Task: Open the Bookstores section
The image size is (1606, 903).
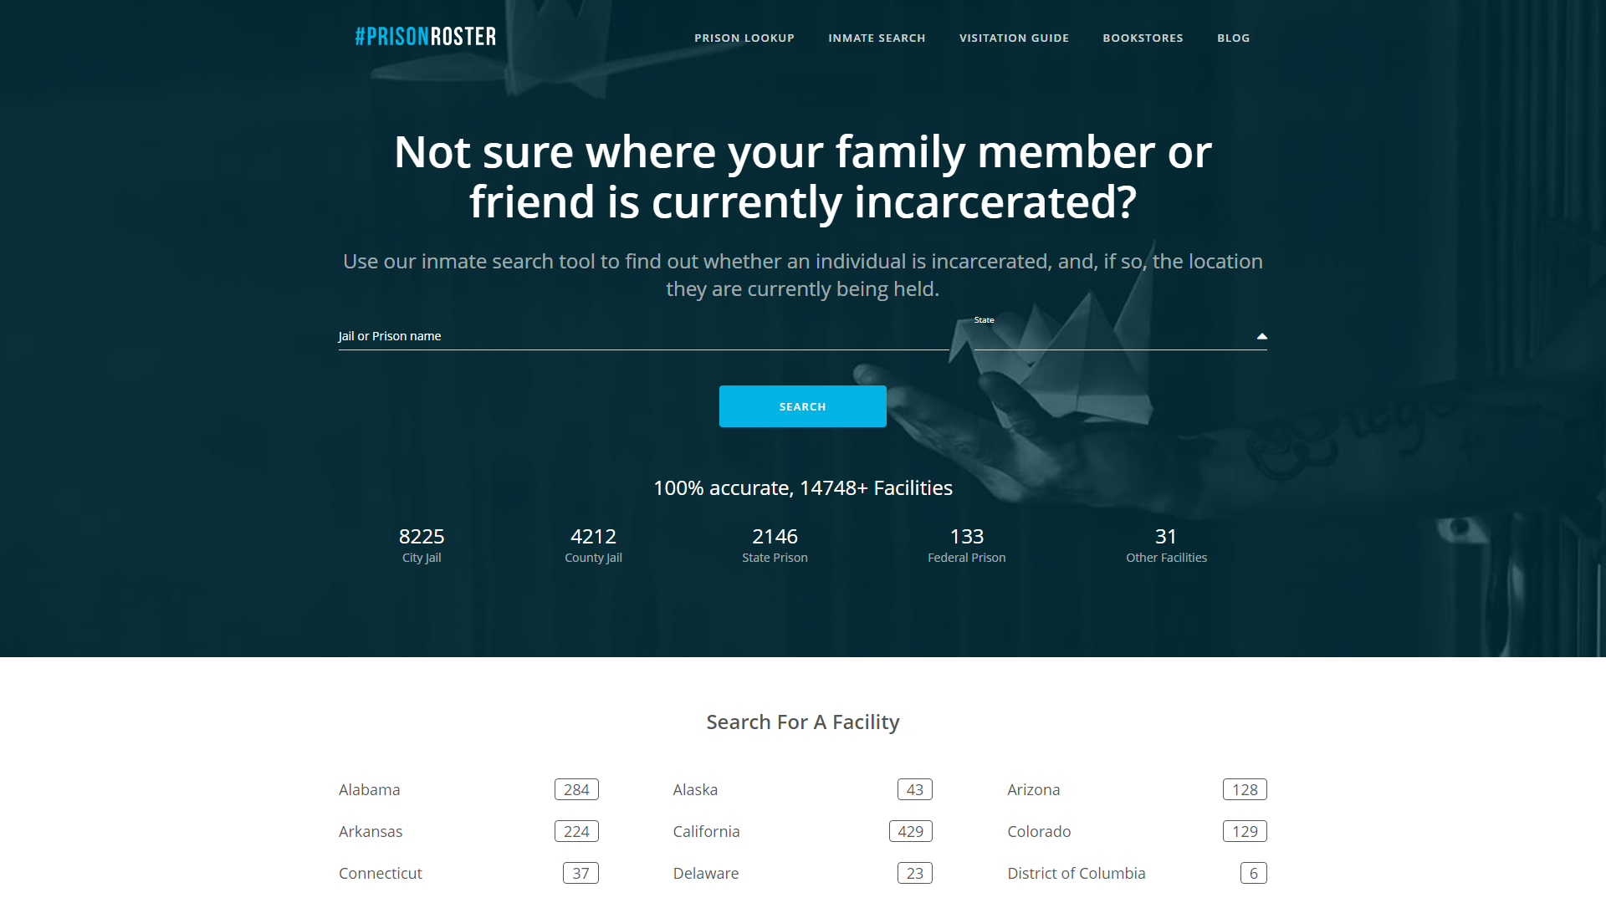Action: pos(1143,38)
